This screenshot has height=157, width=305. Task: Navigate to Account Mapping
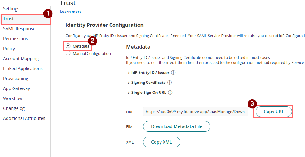21,59
